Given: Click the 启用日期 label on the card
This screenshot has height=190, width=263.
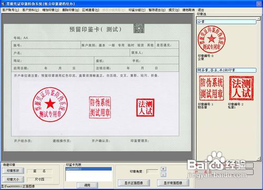Looking at the screenshot, I should click(21, 68).
